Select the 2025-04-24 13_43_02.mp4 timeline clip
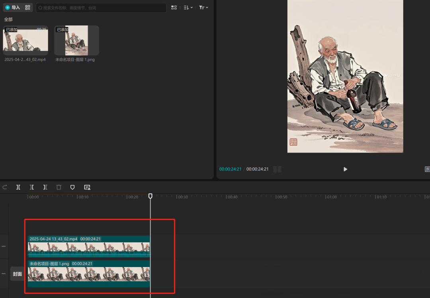This screenshot has width=430, height=298. 89,247
